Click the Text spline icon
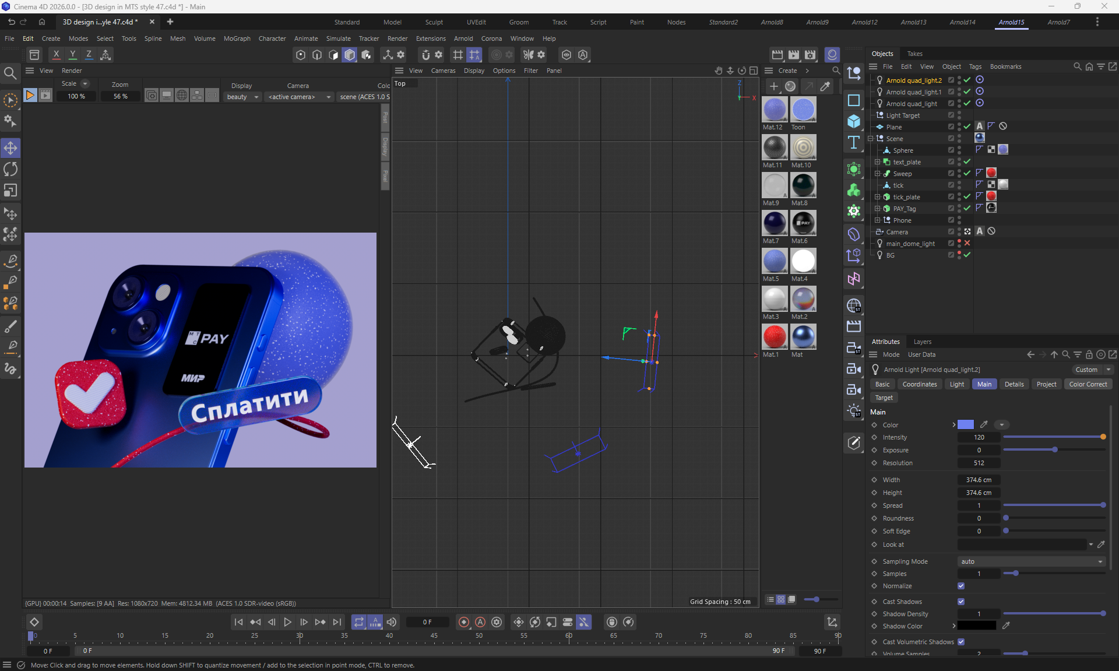Screen dimensions: 1119x671 click(x=854, y=143)
